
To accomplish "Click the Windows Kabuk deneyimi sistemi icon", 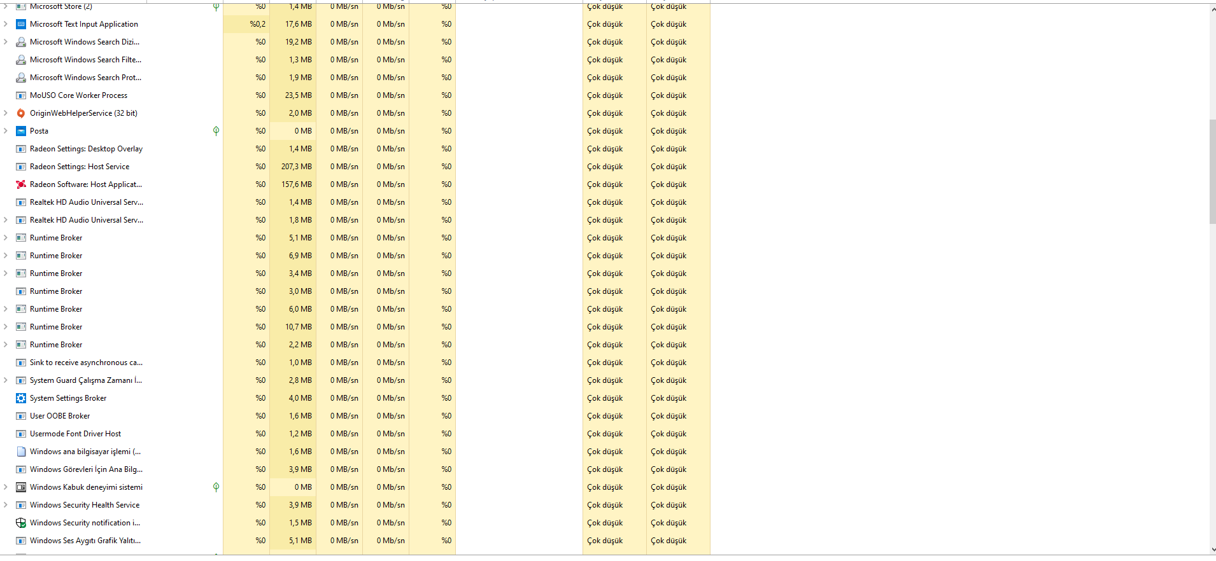I will (x=21, y=487).
